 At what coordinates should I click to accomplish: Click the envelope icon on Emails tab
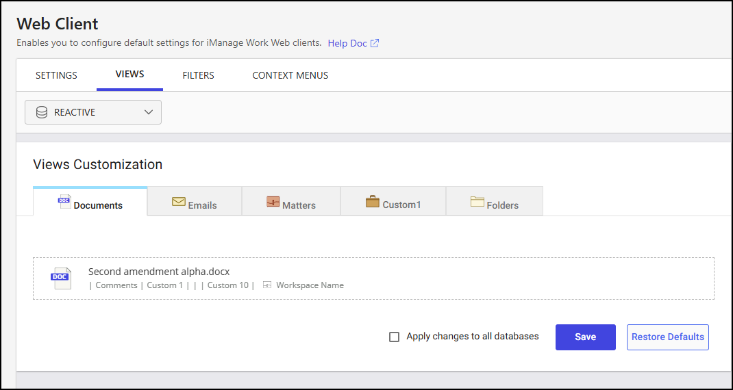[179, 202]
